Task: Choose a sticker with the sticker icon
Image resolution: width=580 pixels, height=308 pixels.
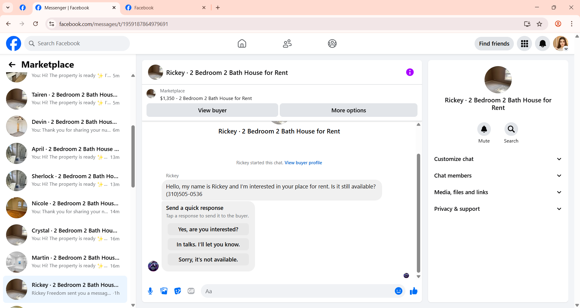Action: click(178, 291)
